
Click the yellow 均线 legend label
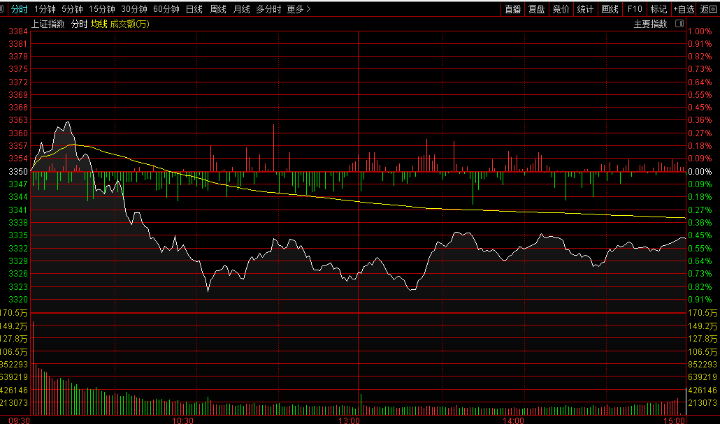coord(99,24)
